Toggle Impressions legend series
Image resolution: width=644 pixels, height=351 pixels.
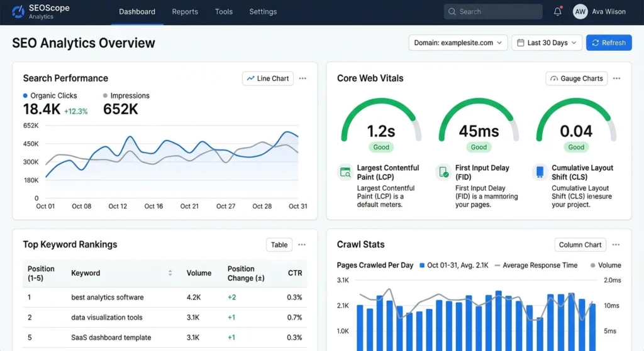126,95
